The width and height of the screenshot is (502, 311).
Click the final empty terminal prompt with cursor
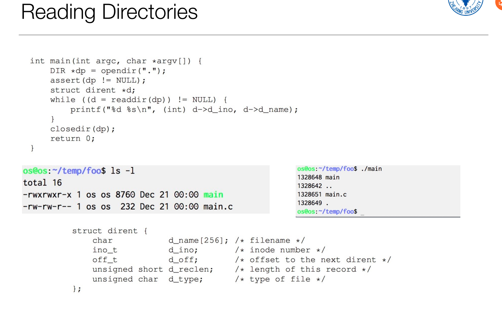[x=331, y=212]
